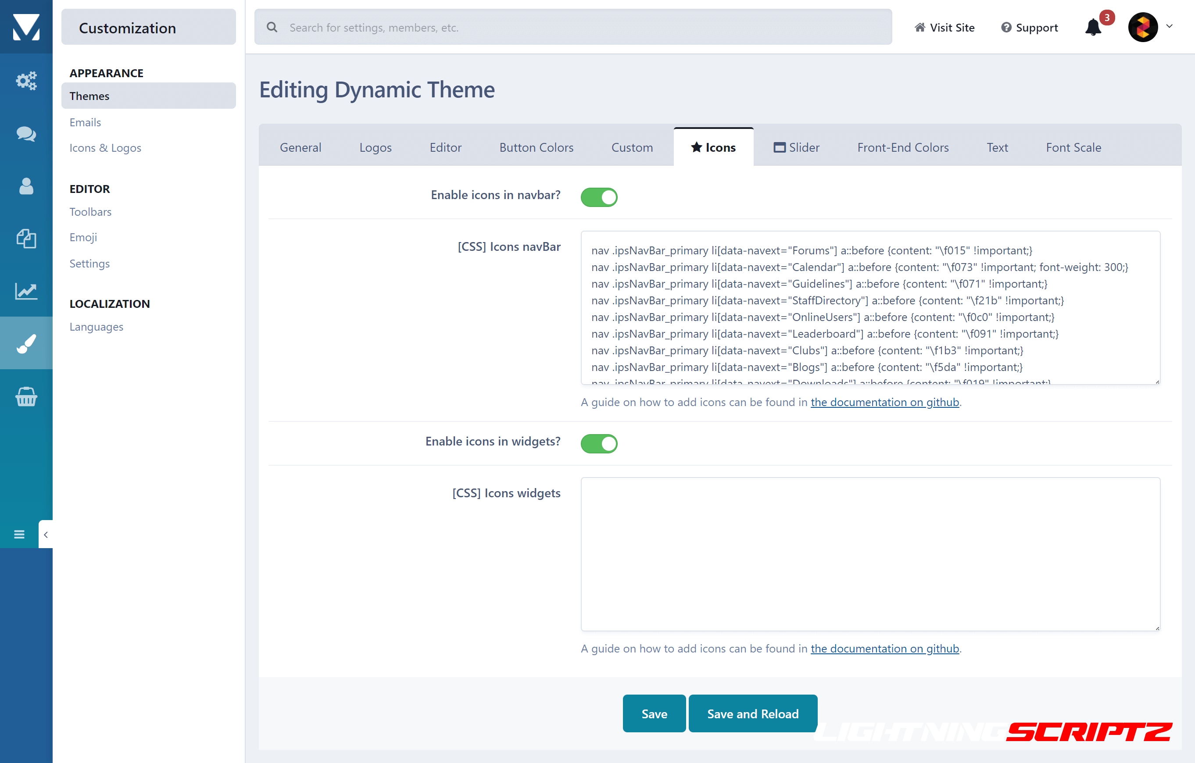
Task: Switch to the Slider tab
Action: coord(797,147)
